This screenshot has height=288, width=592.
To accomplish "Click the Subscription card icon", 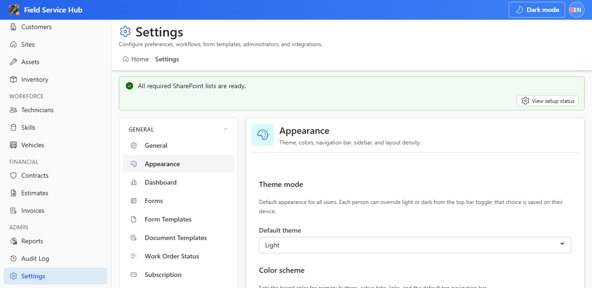I will point(134,275).
